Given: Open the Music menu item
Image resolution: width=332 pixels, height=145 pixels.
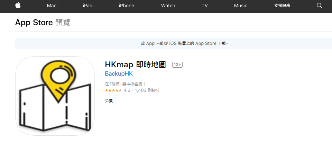Looking at the screenshot, I should tap(241, 6).
